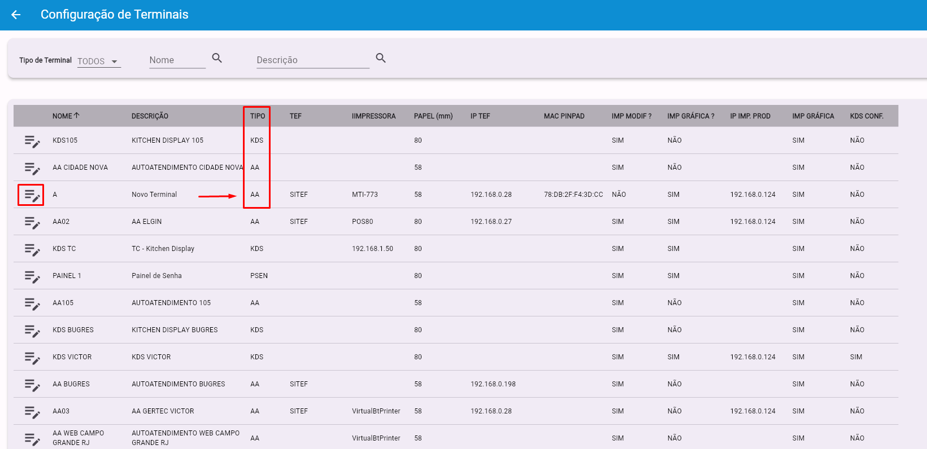Open edit icon for KDS105 terminal
The height and width of the screenshot is (449, 927).
click(32, 141)
